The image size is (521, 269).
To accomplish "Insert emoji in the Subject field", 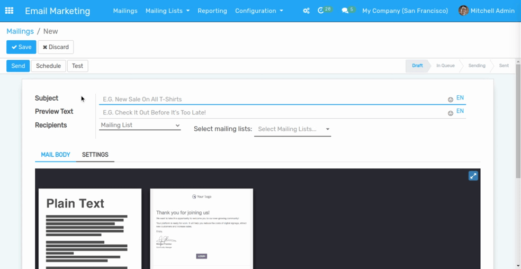I will click(x=451, y=100).
